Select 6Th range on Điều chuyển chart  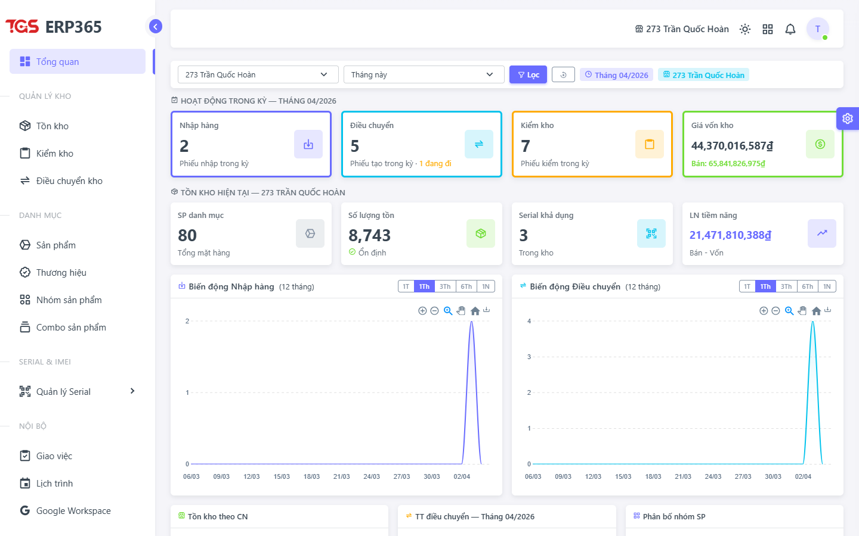807,286
